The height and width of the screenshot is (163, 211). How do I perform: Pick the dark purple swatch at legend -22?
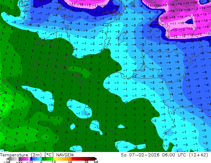coord(20,159)
